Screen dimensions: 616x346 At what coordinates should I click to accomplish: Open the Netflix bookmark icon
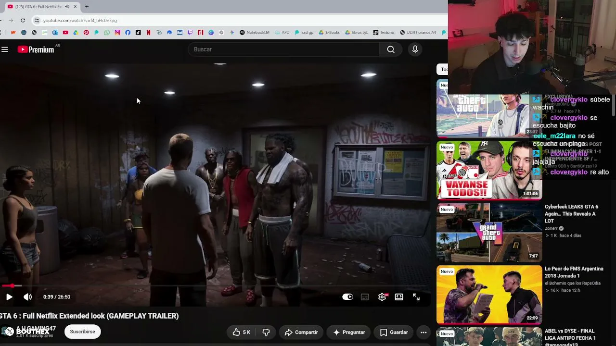coord(148,33)
